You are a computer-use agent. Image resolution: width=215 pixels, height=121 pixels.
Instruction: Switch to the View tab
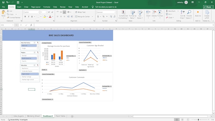coord(70,7)
